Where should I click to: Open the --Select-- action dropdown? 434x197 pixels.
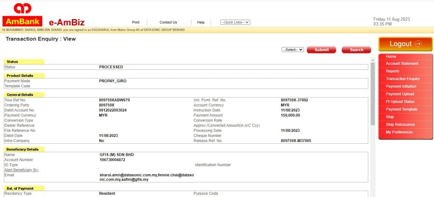click(293, 50)
